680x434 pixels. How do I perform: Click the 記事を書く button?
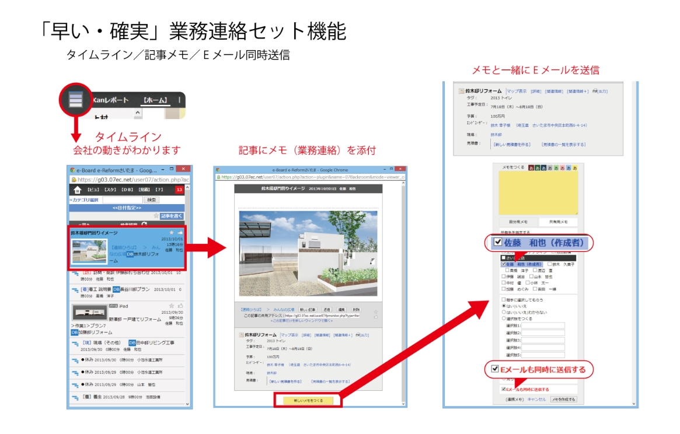(x=172, y=216)
